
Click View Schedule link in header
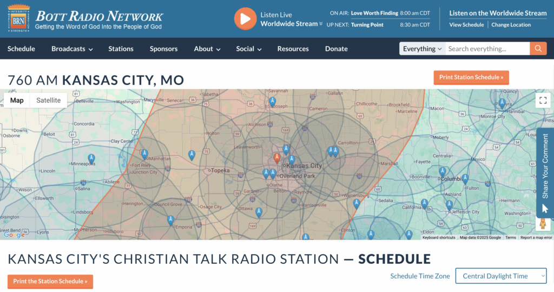pos(466,25)
